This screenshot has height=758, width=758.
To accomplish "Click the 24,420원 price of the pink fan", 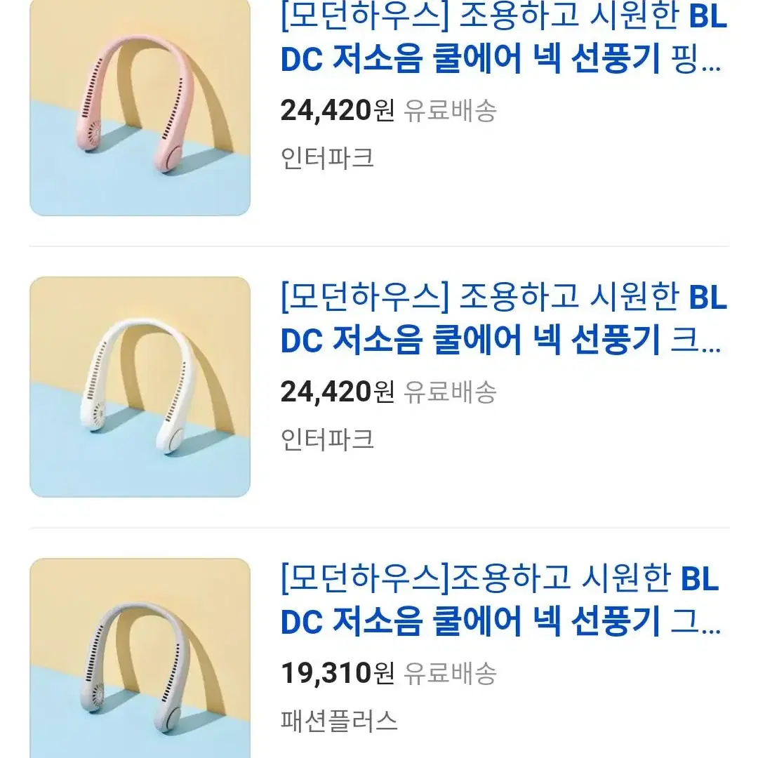I will 338,110.
